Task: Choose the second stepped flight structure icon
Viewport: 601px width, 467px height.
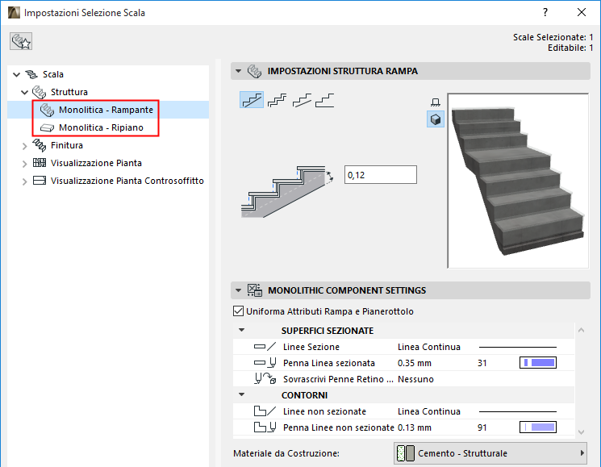Action: [277, 100]
